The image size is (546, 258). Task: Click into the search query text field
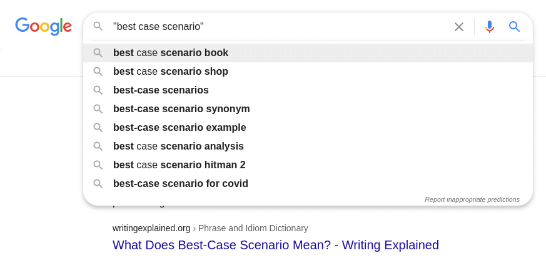click(x=275, y=27)
